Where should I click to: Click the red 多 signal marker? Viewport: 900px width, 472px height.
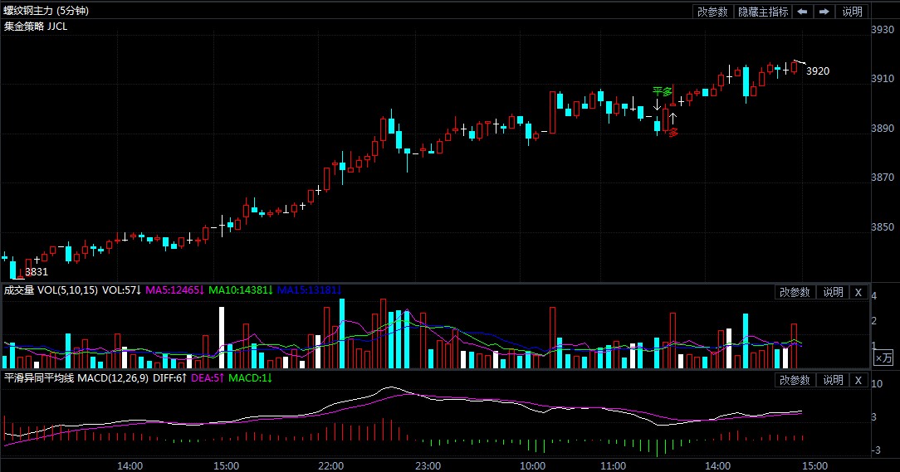pos(673,133)
